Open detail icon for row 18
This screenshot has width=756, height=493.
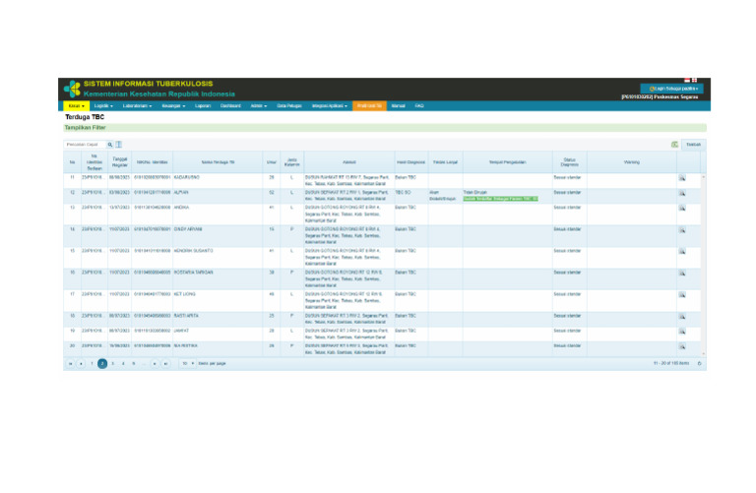[x=682, y=317]
